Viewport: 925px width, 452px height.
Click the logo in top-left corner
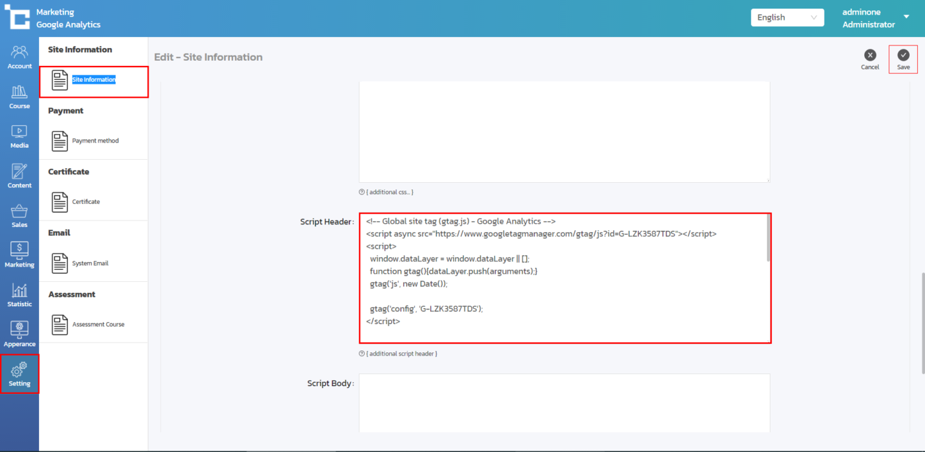tap(17, 18)
